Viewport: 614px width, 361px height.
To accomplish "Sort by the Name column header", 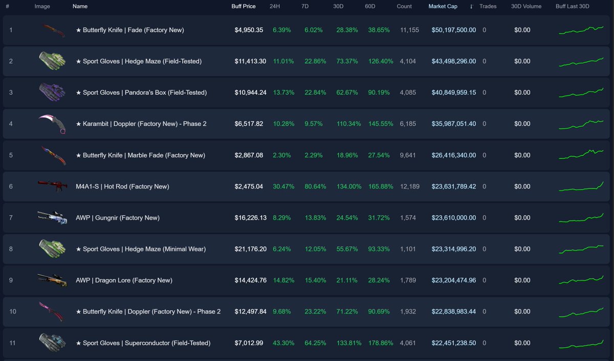I will pyautogui.click(x=80, y=7).
